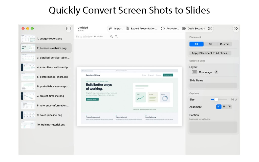Select slide 8 reference-information
Image resolution: width=259 pixels, height=162 pixels.
pyautogui.click(x=46, y=106)
